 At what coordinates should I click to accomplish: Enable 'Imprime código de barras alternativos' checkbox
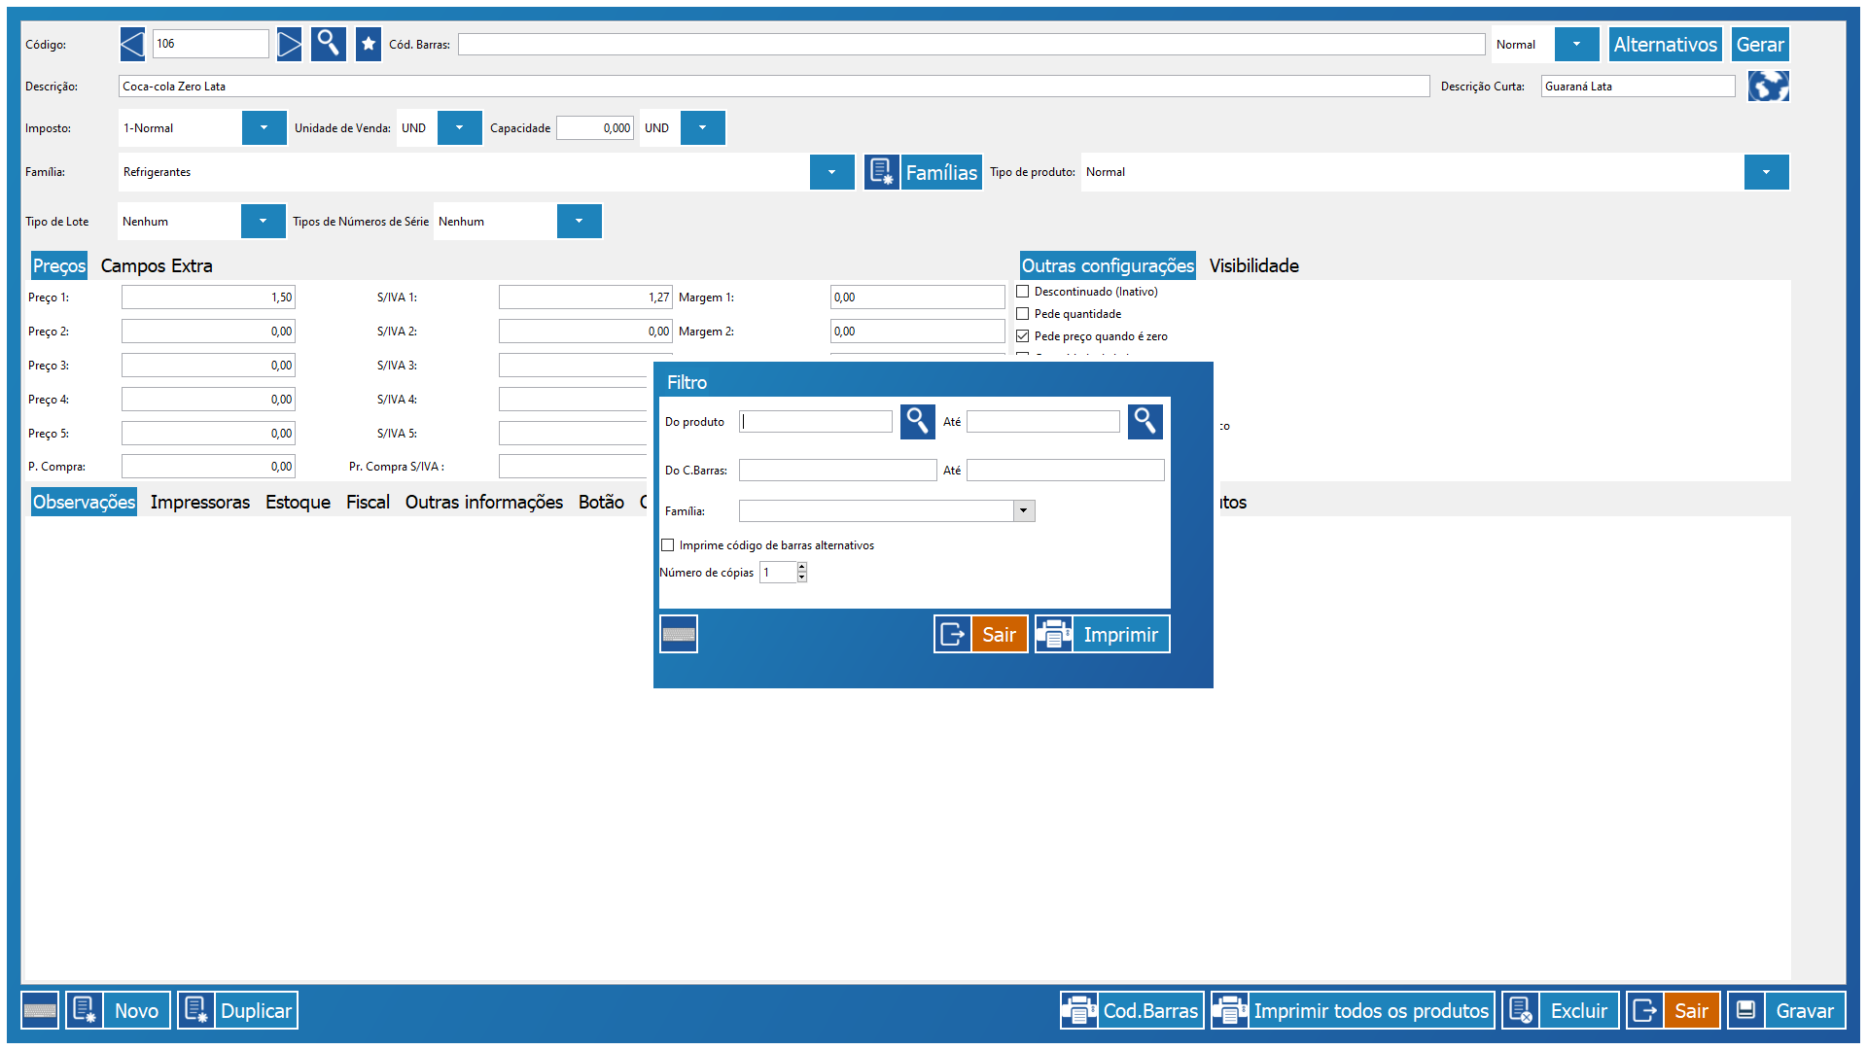tap(668, 545)
